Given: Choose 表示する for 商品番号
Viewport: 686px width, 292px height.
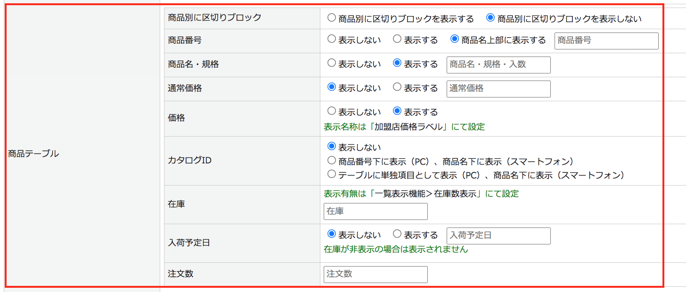Looking at the screenshot, I should (x=397, y=40).
